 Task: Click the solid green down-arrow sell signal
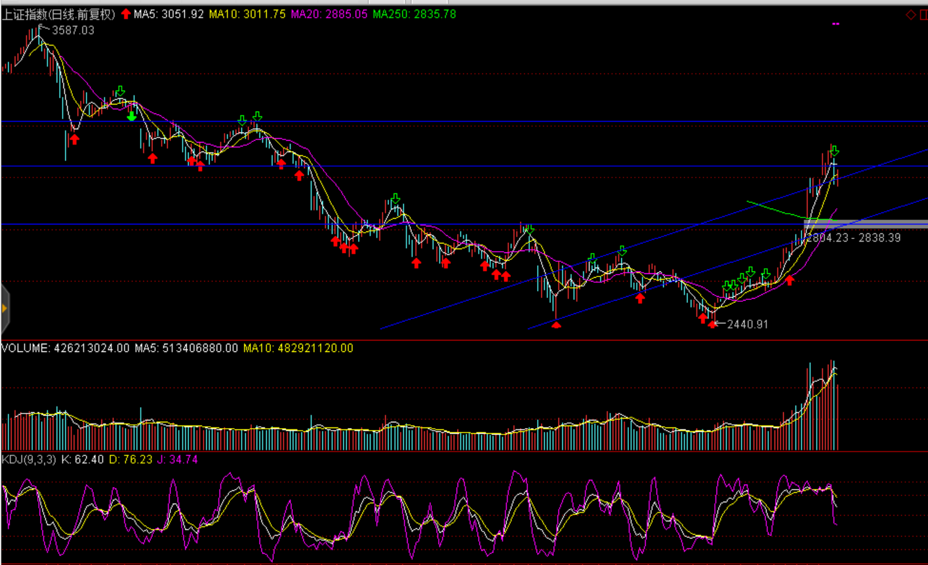tap(131, 116)
